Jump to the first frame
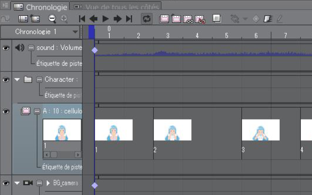The width and height of the screenshot is (312, 195). click(82, 19)
